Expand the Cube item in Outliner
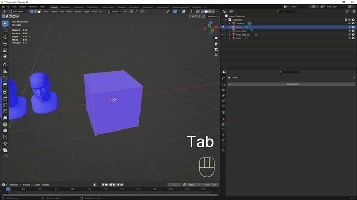The height and width of the screenshot is (200, 357). (230, 27)
